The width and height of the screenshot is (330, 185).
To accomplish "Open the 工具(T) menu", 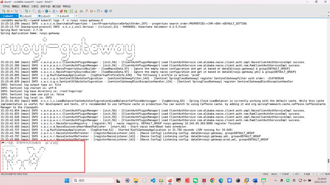I will [x=35, y=6].
